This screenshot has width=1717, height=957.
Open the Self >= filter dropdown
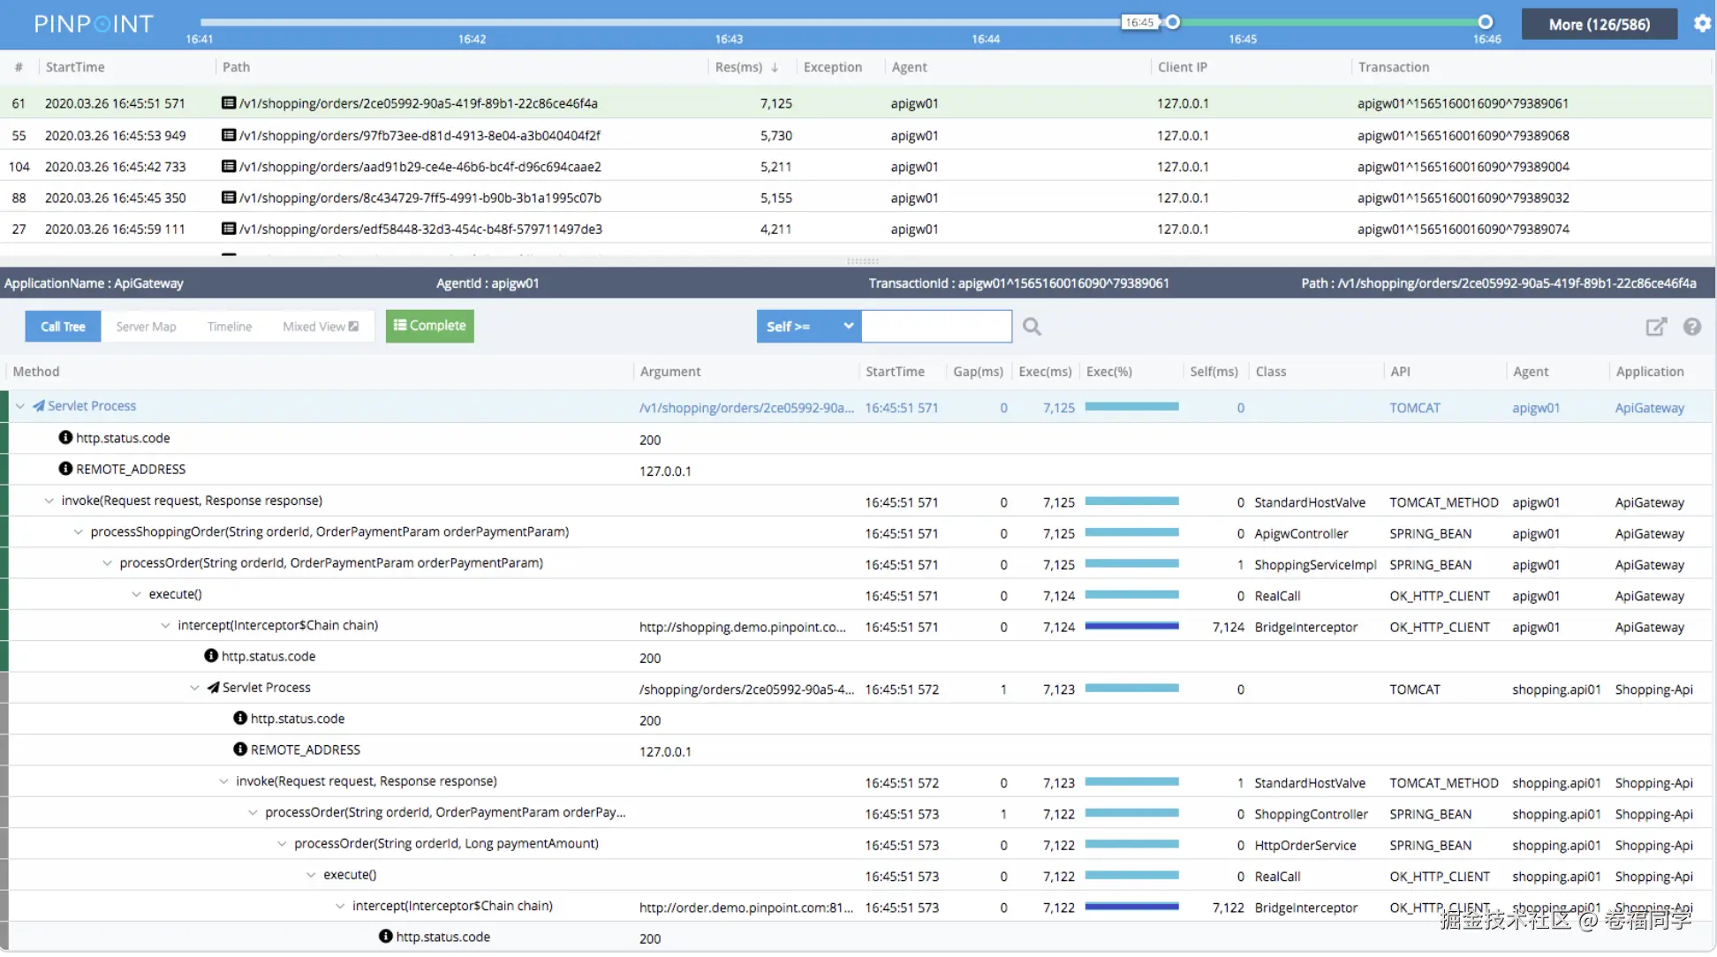tap(808, 327)
